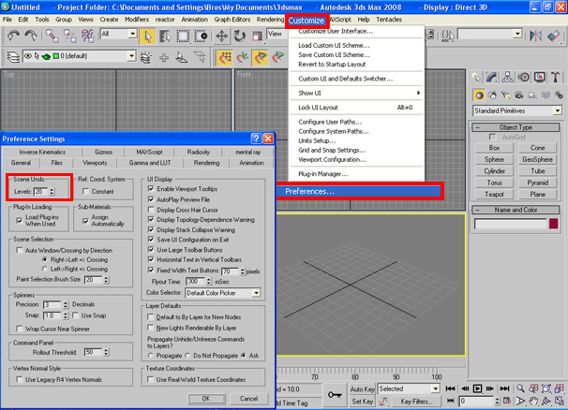568x410 pixels.
Task: Open the Select by Name tool
Action: click(165, 37)
